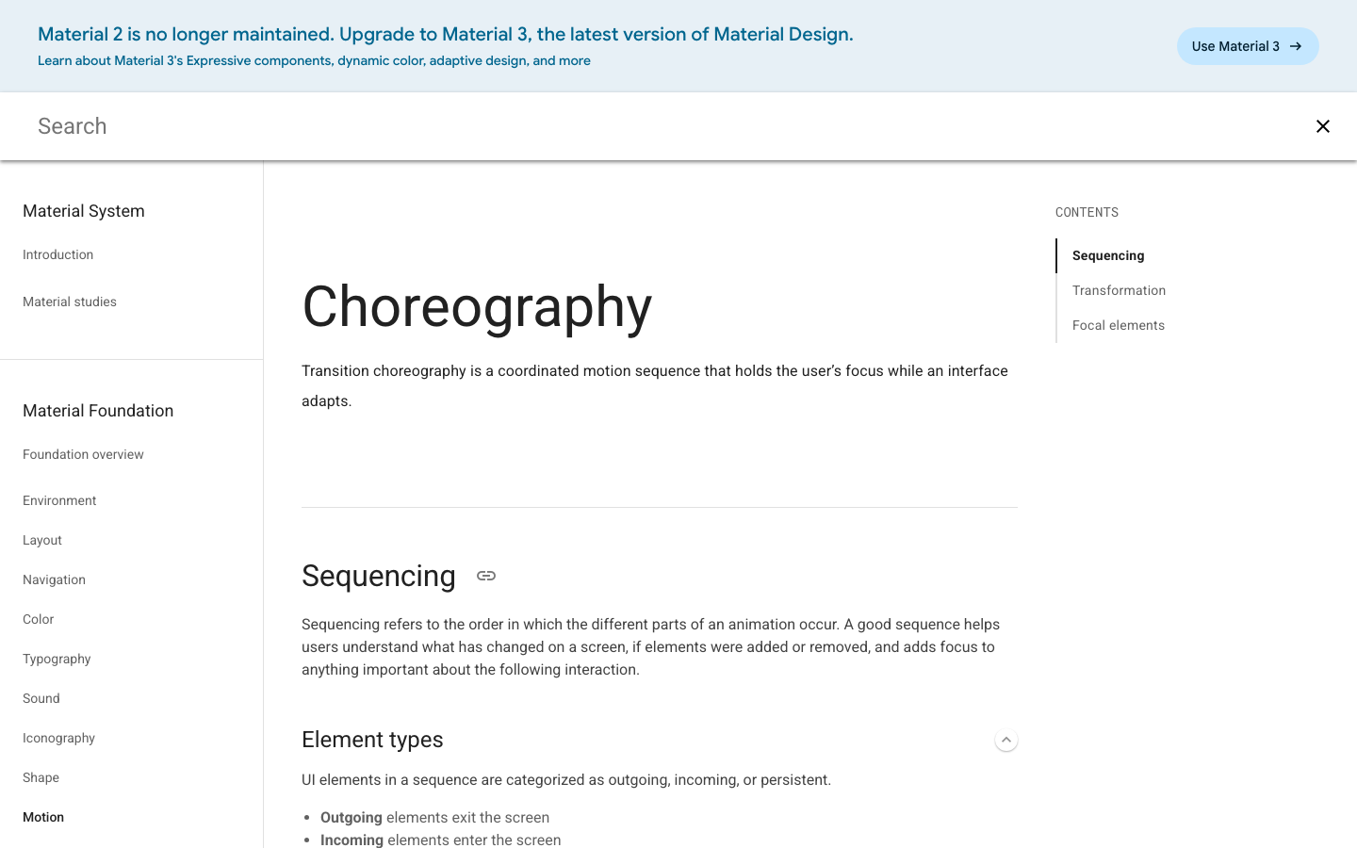Select Sequencing in the contents list
This screenshot has height=848, width=1357.
(x=1108, y=255)
